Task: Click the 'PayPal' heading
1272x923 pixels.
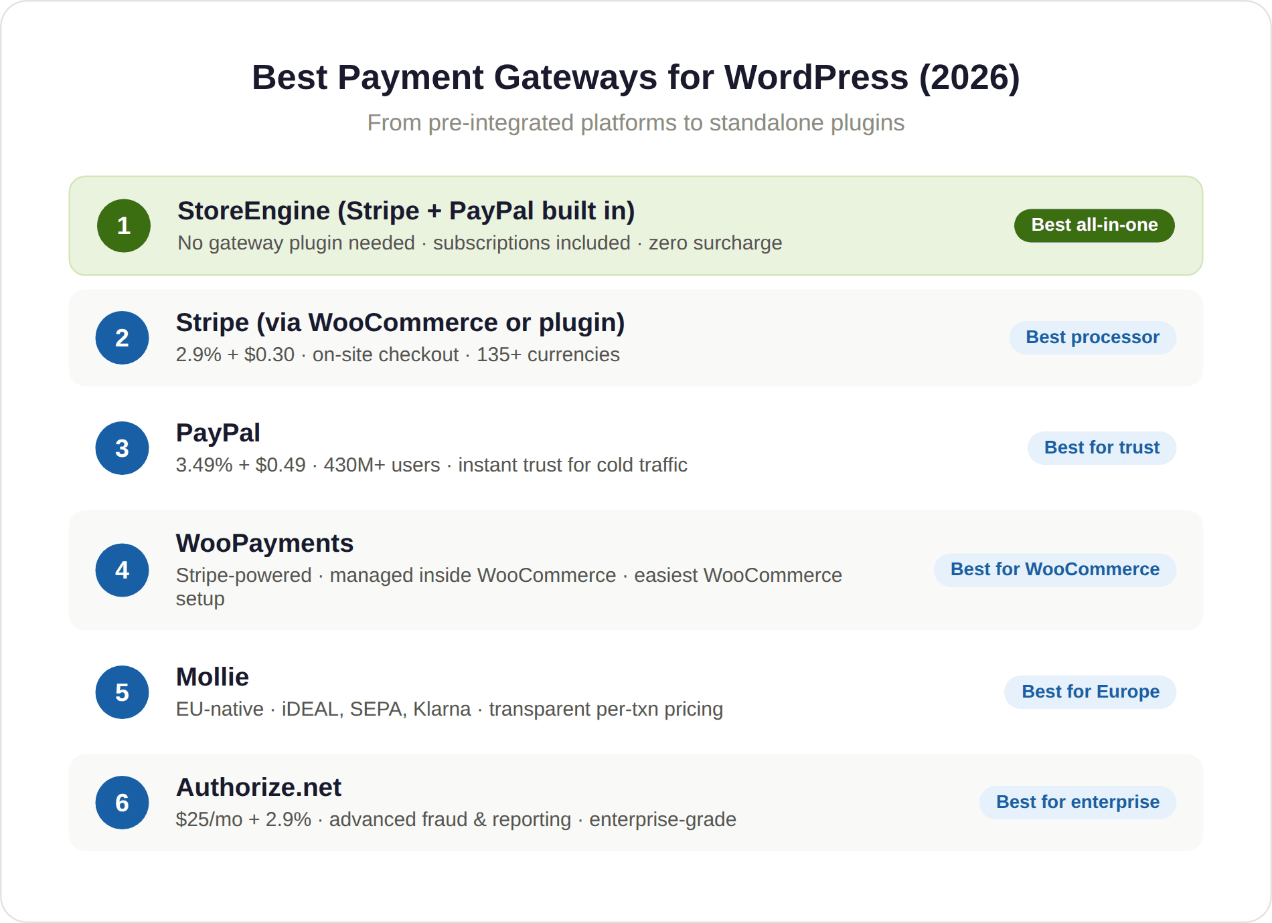Action: pos(218,433)
